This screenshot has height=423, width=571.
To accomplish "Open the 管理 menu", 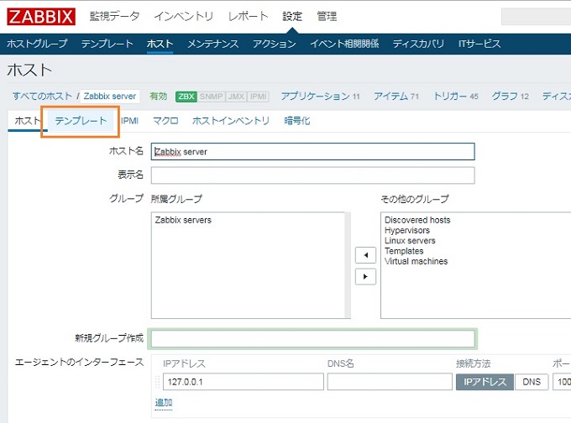I will pyautogui.click(x=327, y=17).
